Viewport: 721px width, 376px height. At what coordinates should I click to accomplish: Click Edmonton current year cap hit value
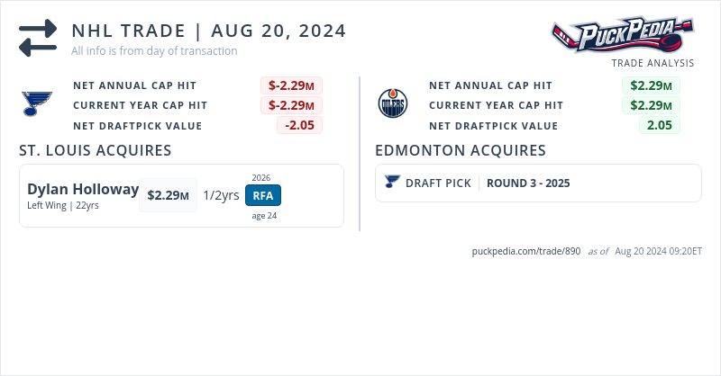[651, 105]
